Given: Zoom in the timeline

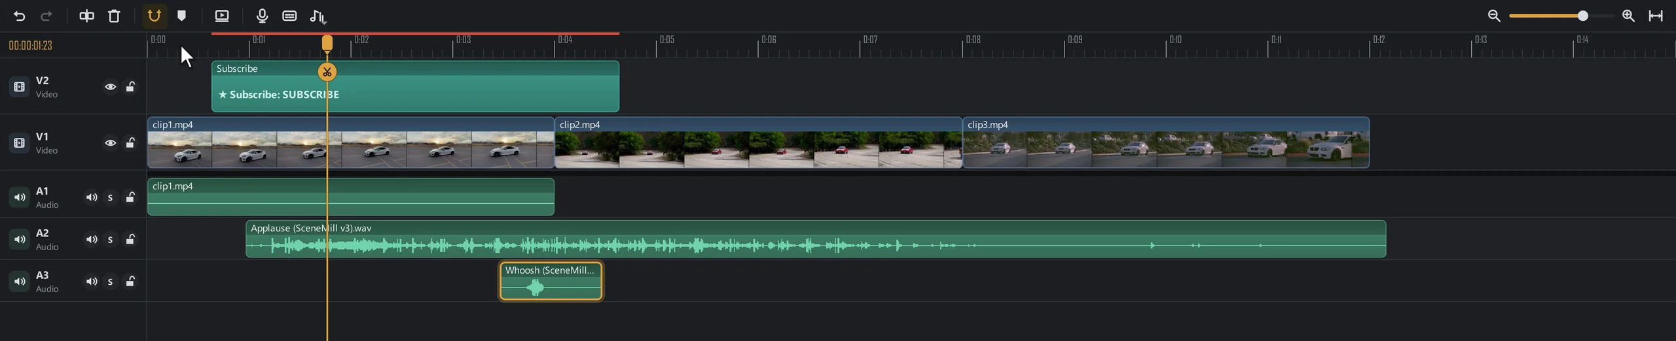Looking at the screenshot, I should pos(1629,16).
